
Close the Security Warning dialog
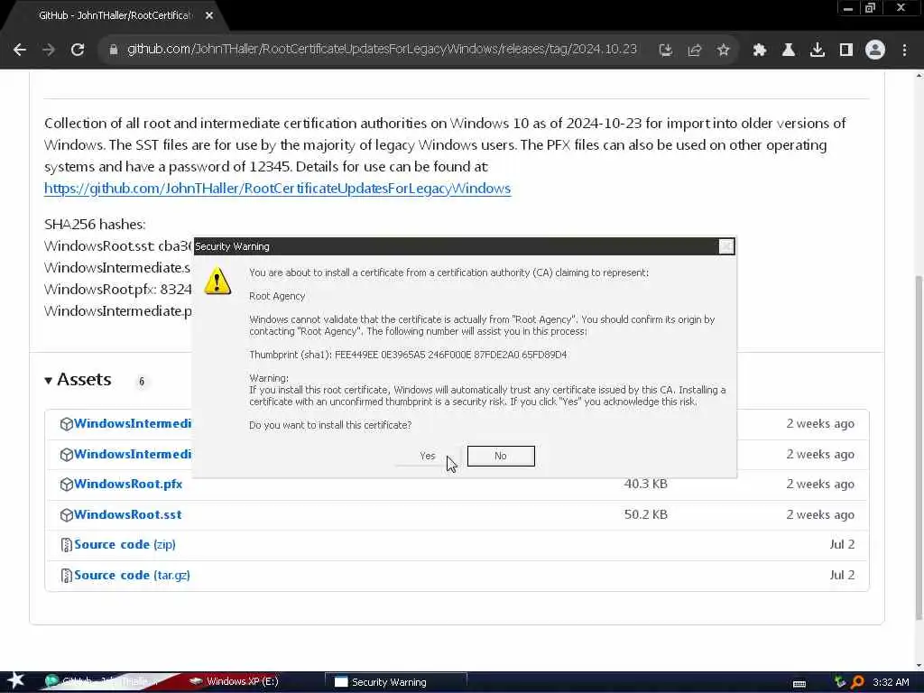[726, 246]
